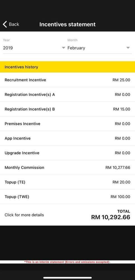Tap the Month dropdown arrow indicator

pos(128,48)
